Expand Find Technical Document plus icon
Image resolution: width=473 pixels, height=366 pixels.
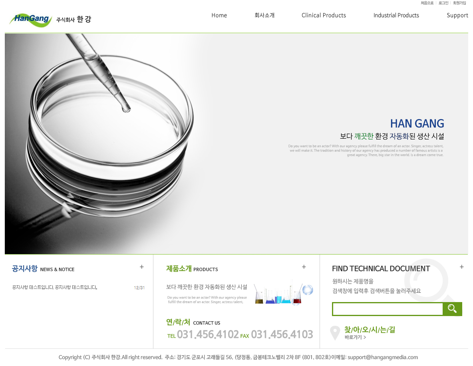(x=461, y=267)
